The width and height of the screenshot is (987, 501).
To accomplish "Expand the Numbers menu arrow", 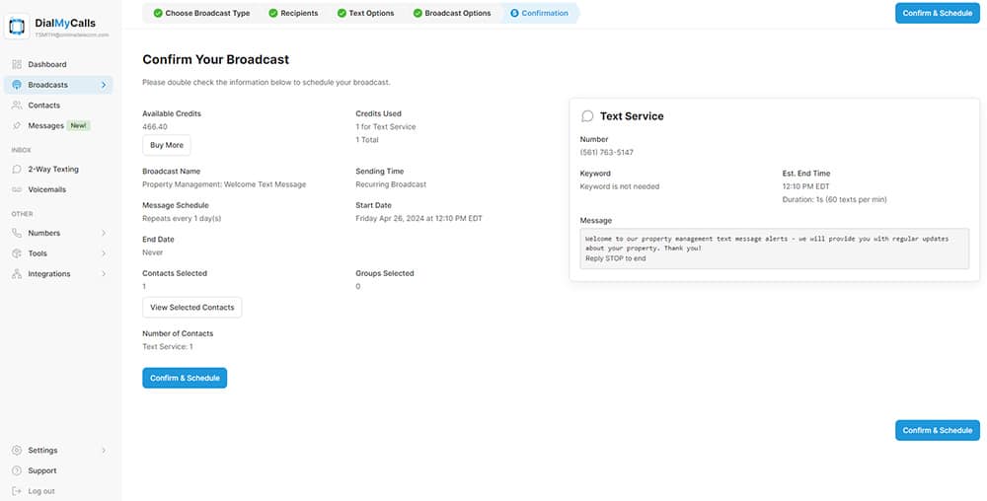I will 104,234.
